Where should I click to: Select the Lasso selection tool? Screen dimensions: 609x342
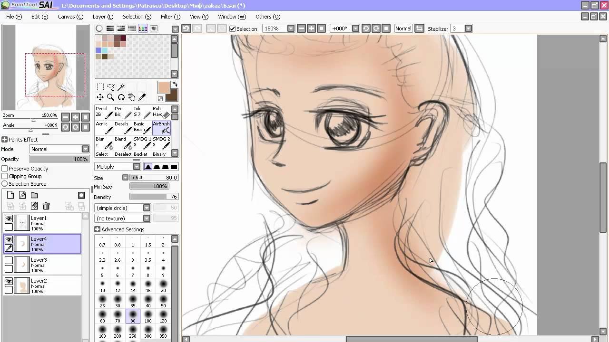(110, 87)
